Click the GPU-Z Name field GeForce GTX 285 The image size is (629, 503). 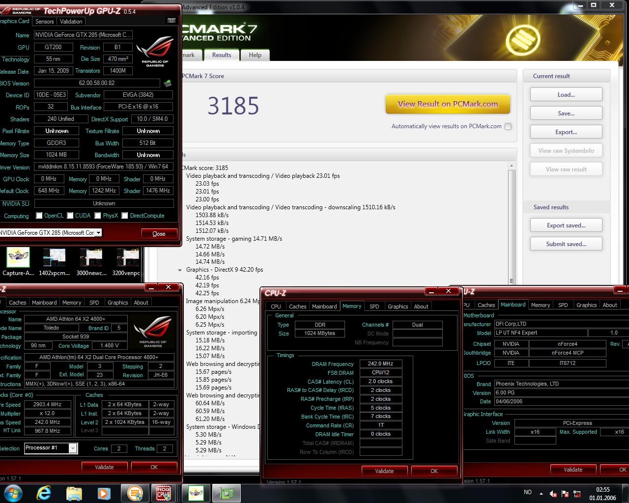coord(83,35)
